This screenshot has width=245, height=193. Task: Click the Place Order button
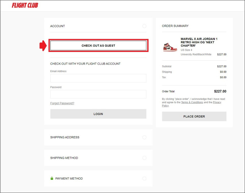point(194,116)
